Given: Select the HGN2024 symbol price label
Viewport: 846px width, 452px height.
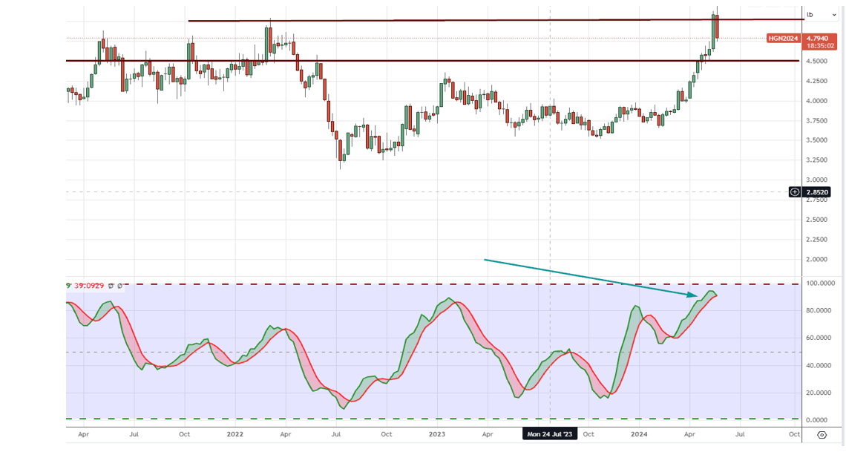Looking at the screenshot, I should click(x=783, y=39).
